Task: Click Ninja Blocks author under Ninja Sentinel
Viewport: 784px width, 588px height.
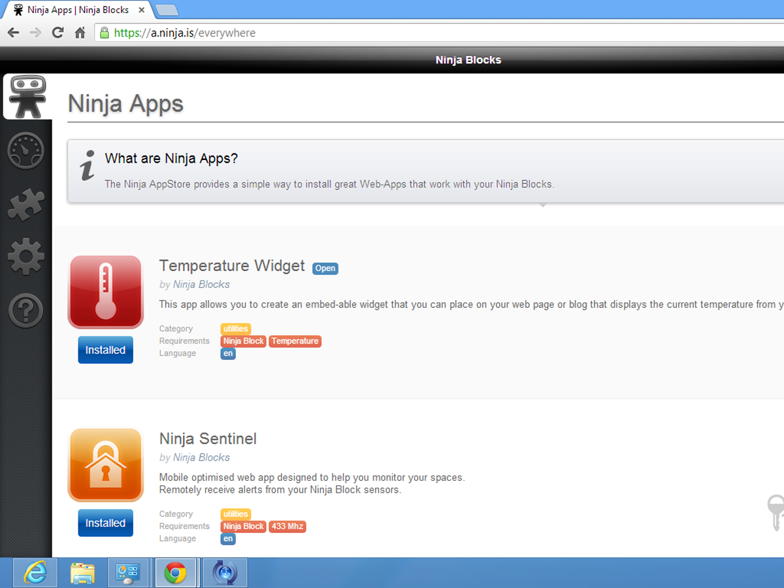Action: [x=201, y=457]
